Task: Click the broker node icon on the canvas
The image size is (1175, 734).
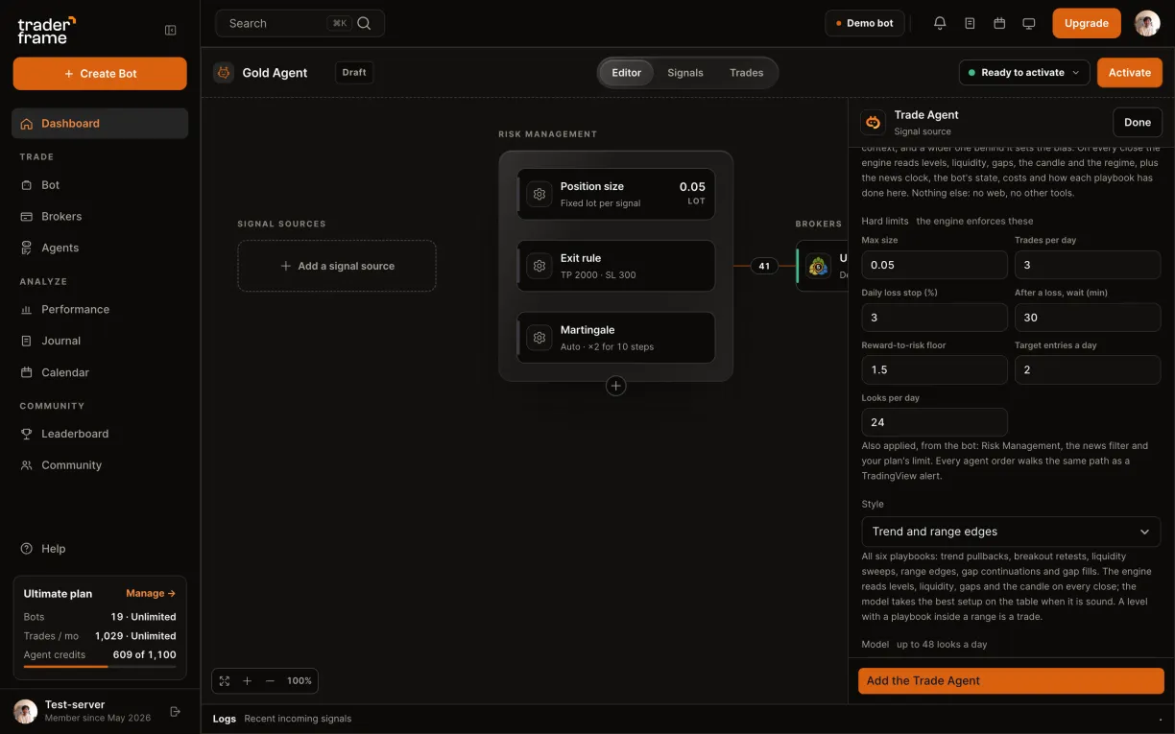Action: (819, 266)
